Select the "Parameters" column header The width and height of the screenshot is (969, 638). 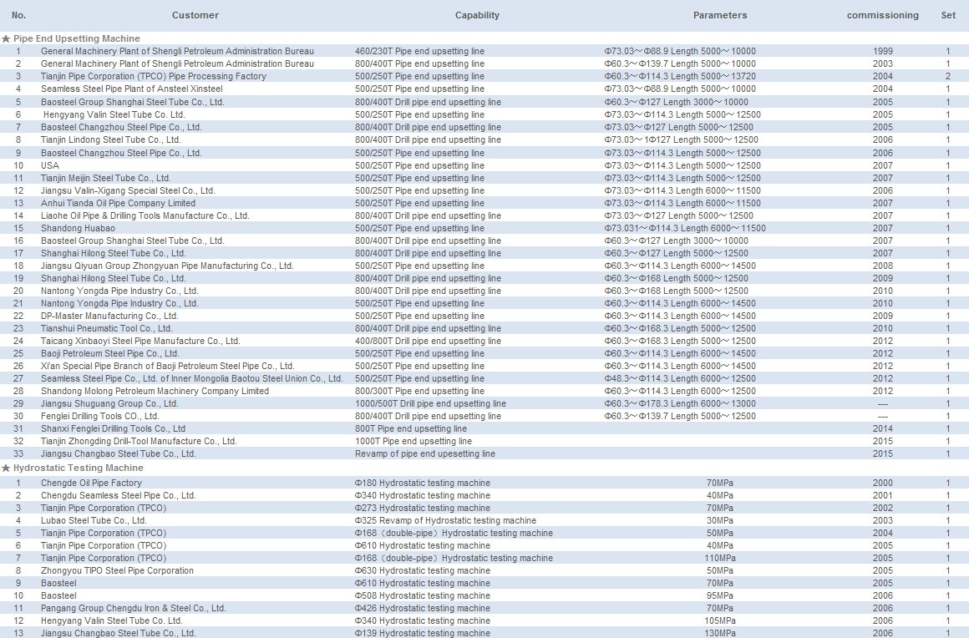pos(720,15)
